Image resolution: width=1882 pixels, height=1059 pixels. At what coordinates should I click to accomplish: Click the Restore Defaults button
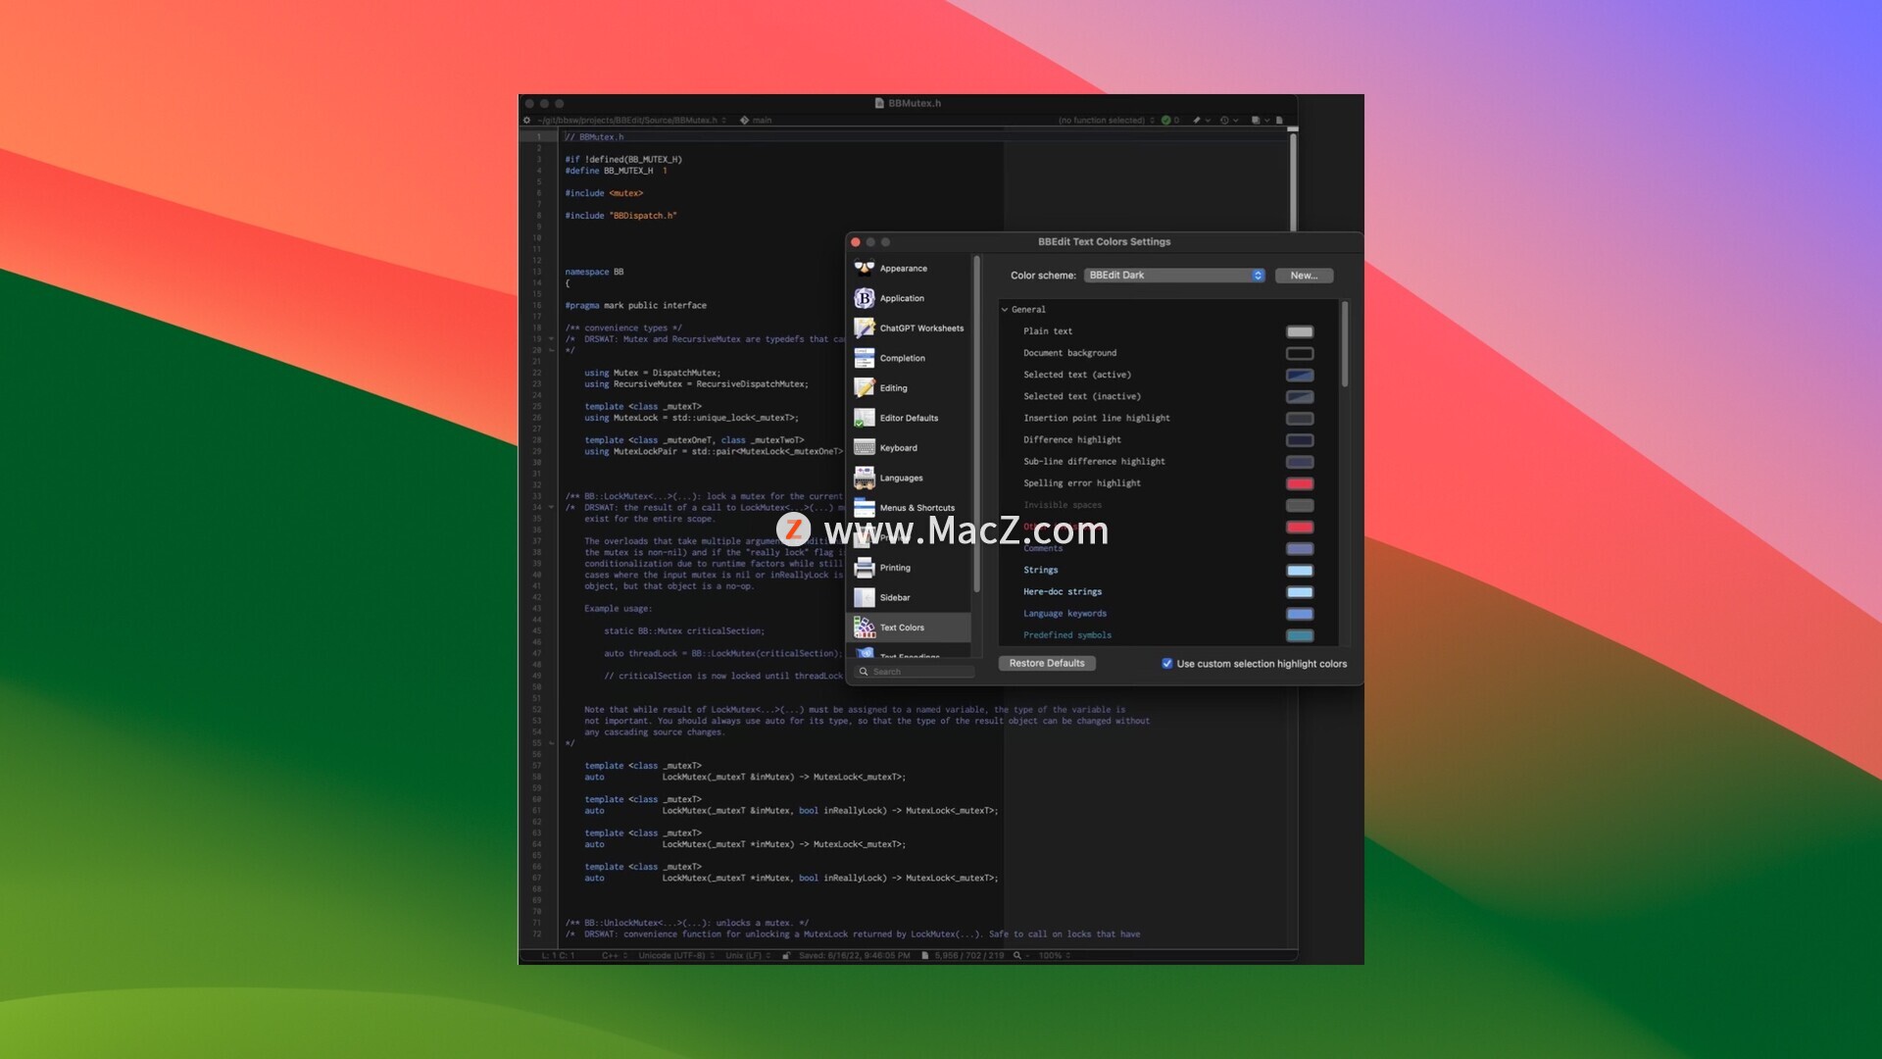point(1047,664)
